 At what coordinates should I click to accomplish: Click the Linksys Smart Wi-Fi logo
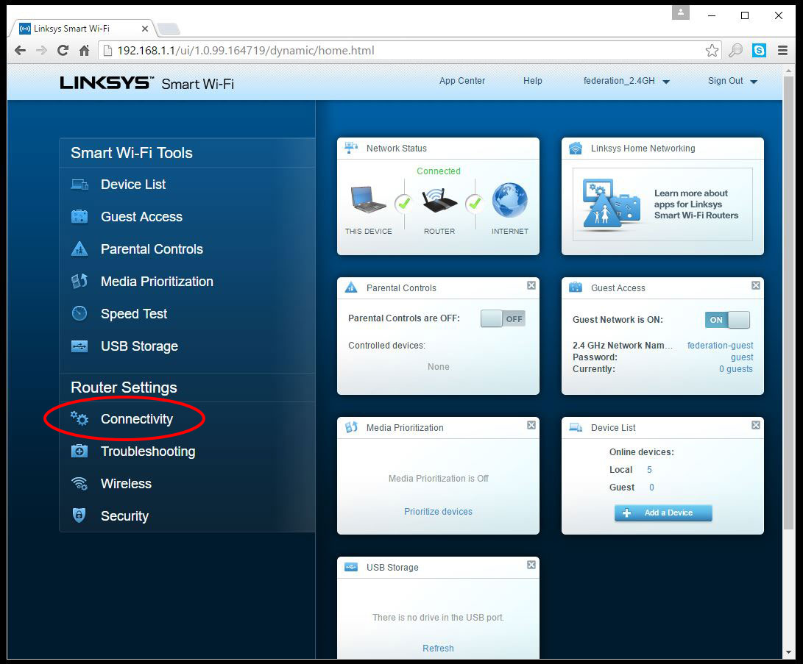tap(147, 83)
